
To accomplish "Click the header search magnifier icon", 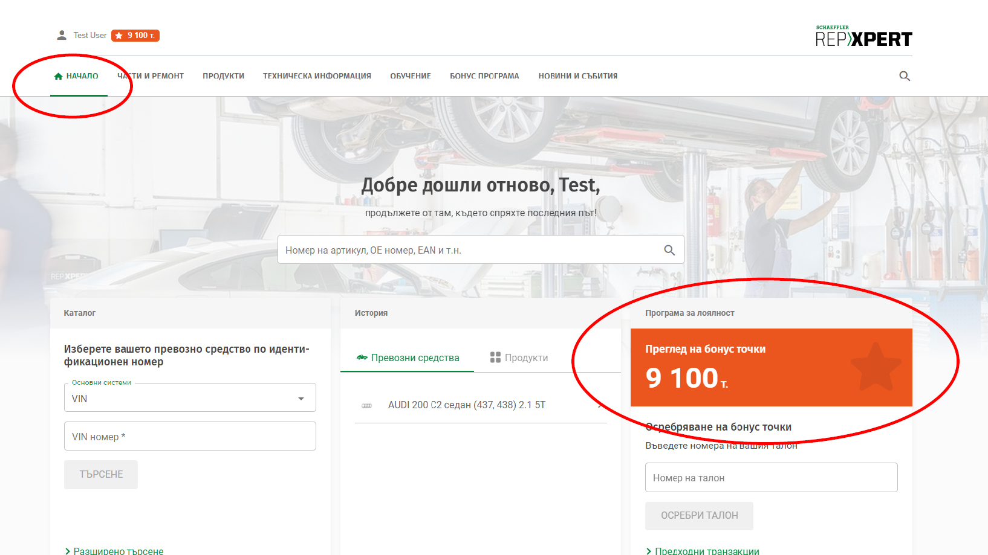I will pos(905,76).
